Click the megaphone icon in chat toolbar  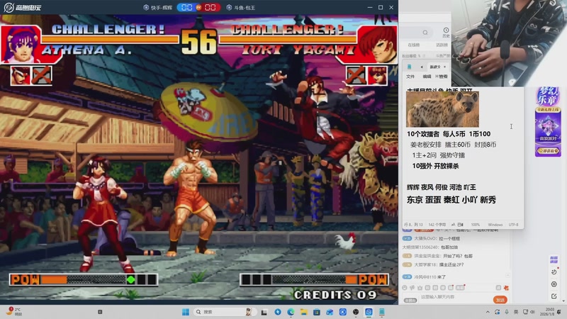[412, 288]
